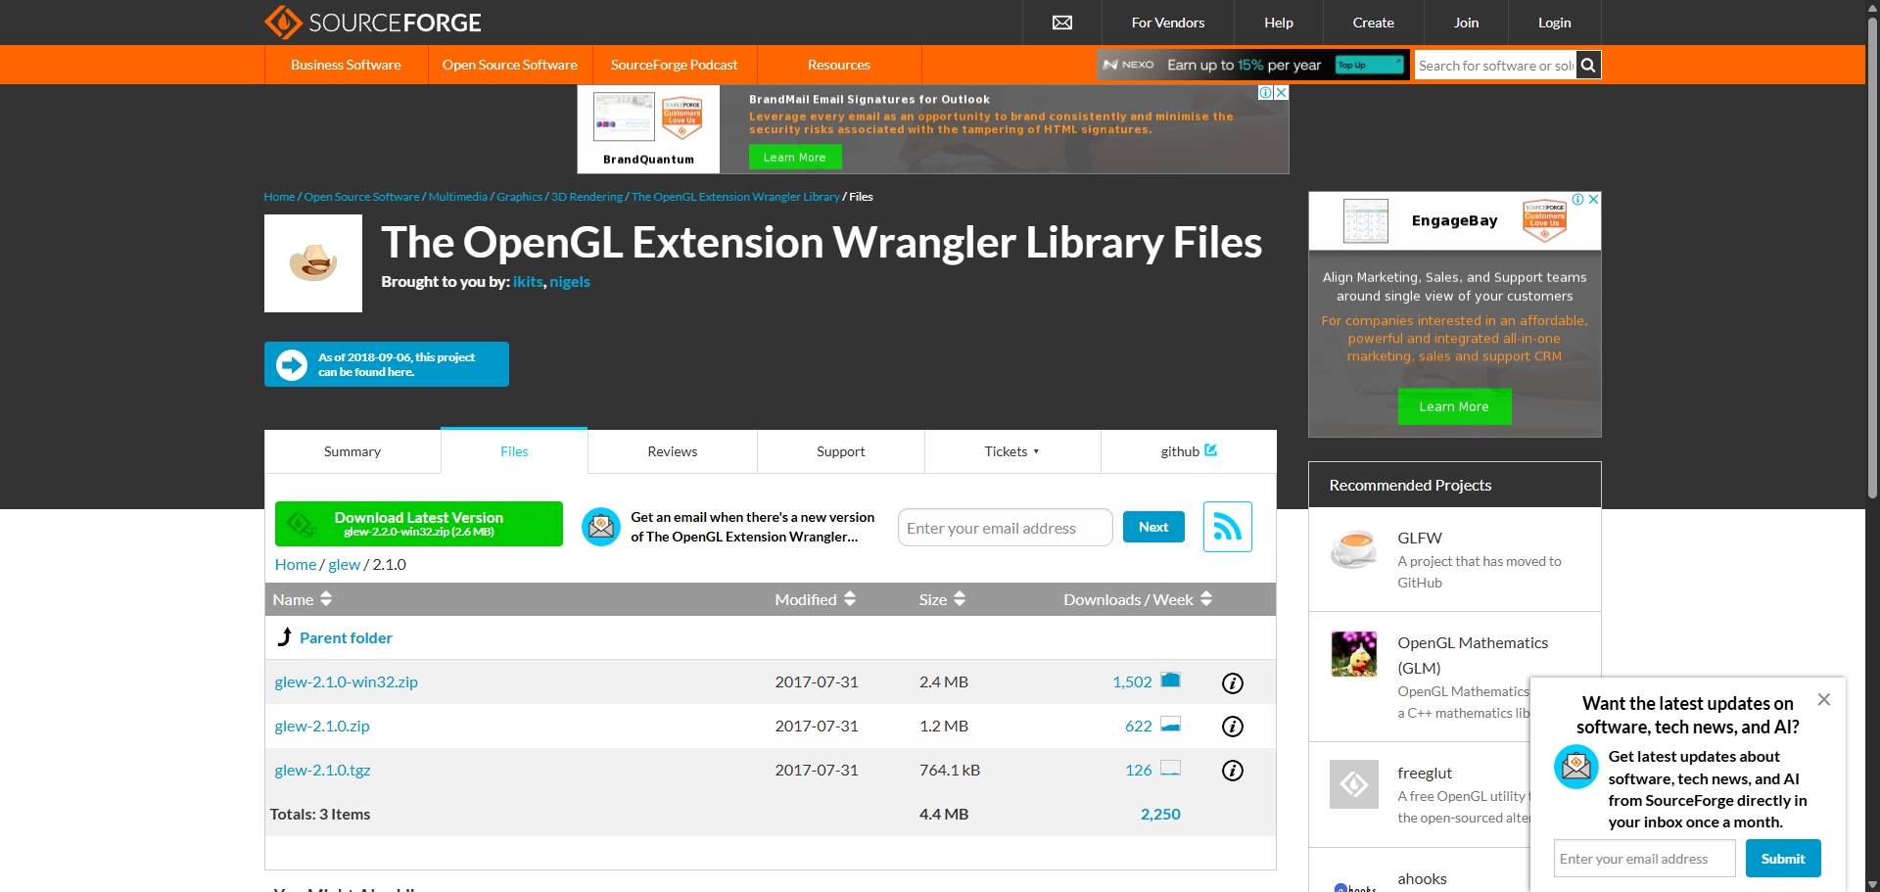1880x892 pixels.
Task: Sort files by Downloads / Week
Action: (1138, 599)
